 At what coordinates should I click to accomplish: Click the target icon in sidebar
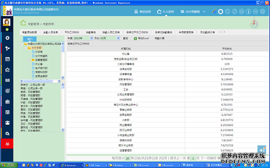pos(7,91)
